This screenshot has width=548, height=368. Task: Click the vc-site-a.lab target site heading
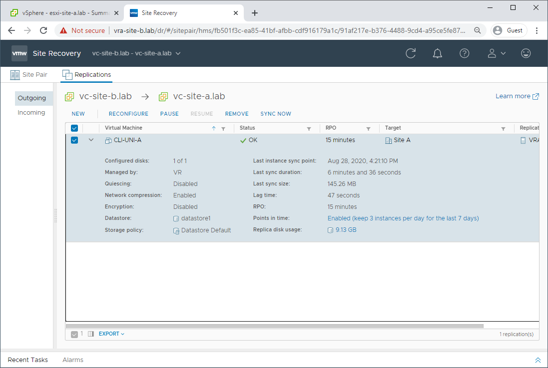coord(199,96)
